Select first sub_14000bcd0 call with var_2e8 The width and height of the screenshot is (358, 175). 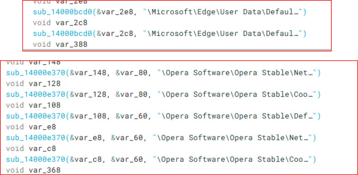click(170, 12)
